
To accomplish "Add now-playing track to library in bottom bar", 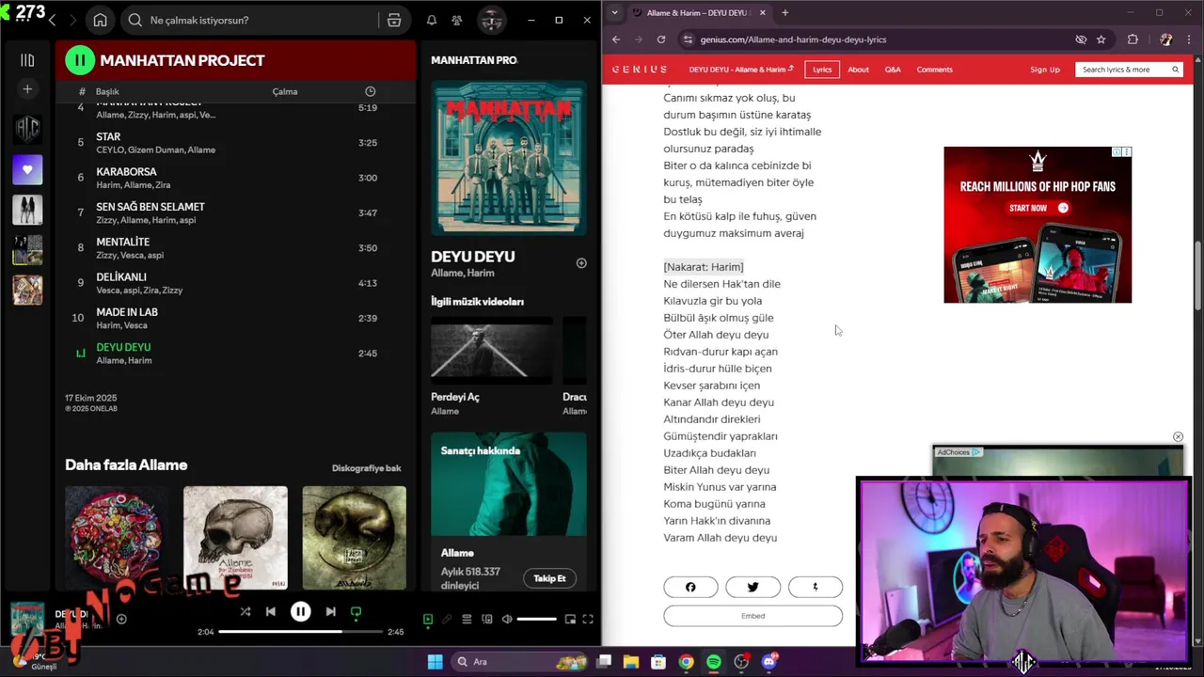I will pos(121,619).
